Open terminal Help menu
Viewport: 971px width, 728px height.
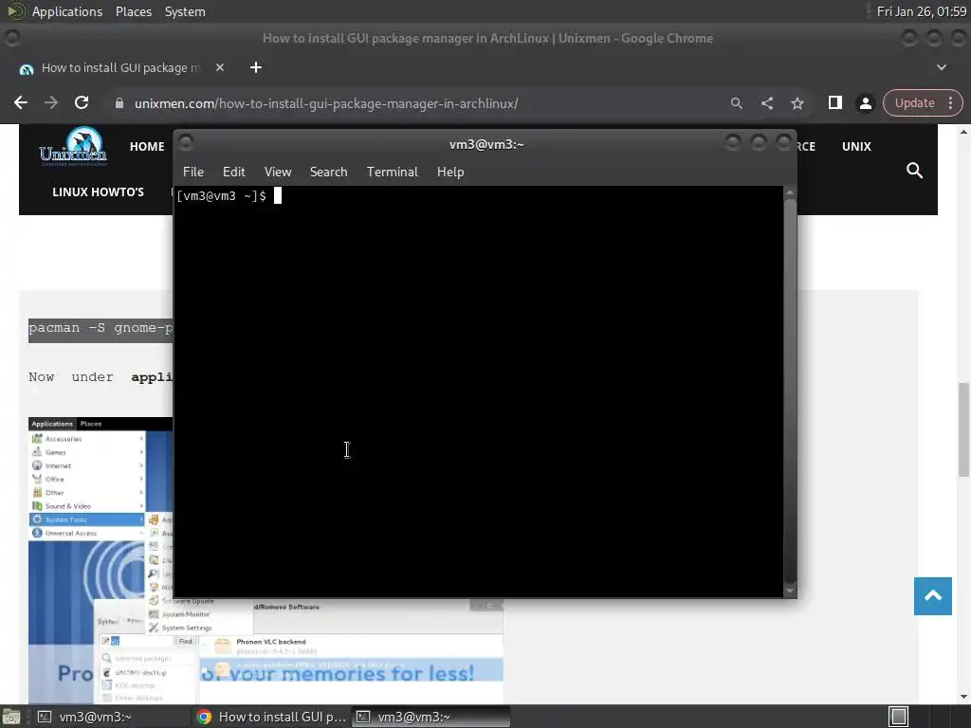pyautogui.click(x=450, y=172)
